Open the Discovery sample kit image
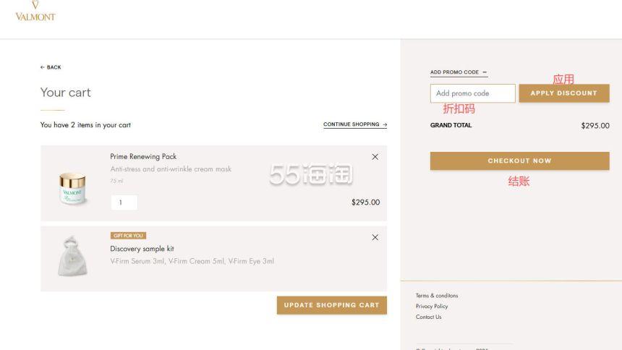622x350 pixels. (x=72, y=255)
